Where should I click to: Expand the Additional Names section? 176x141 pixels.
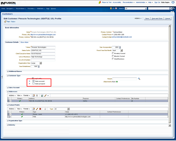pyautogui.click(x=8, y=71)
